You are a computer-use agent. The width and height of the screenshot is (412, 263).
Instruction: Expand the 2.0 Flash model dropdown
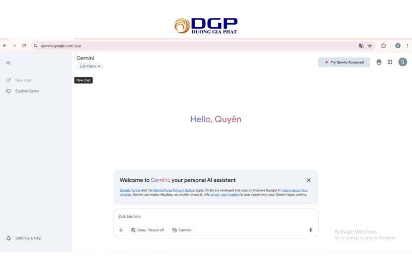point(90,66)
